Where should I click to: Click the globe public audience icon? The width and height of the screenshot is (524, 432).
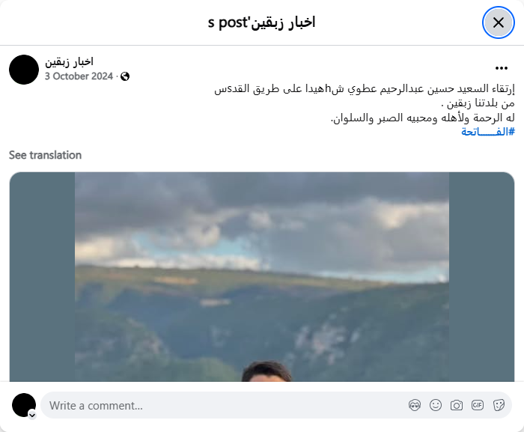[x=125, y=76]
